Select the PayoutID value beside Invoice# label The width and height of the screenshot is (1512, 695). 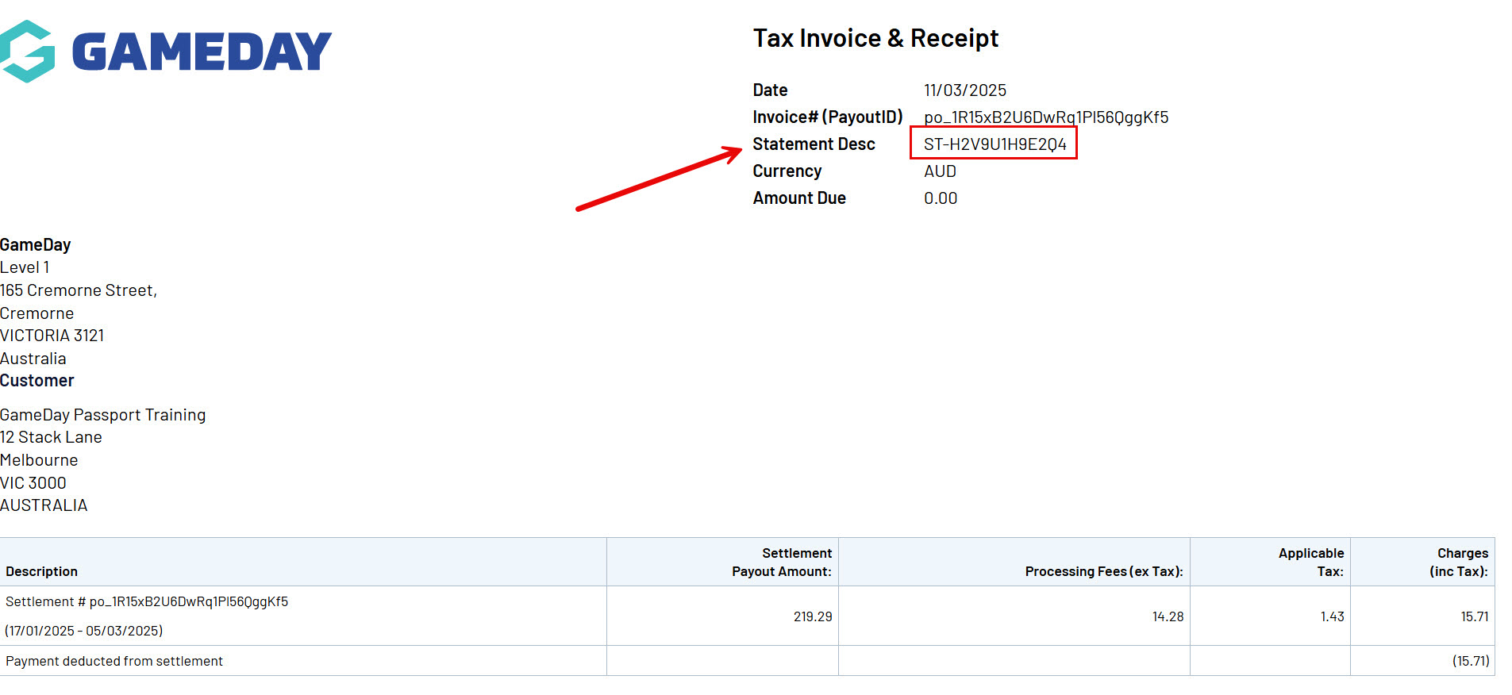point(1046,117)
